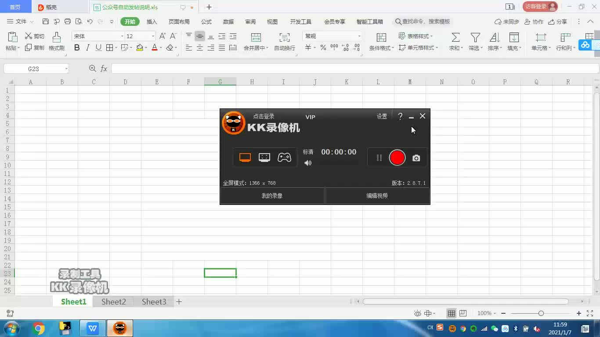Click the 剪切 cut button
Screen dimensions: 600x337
[35, 36]
